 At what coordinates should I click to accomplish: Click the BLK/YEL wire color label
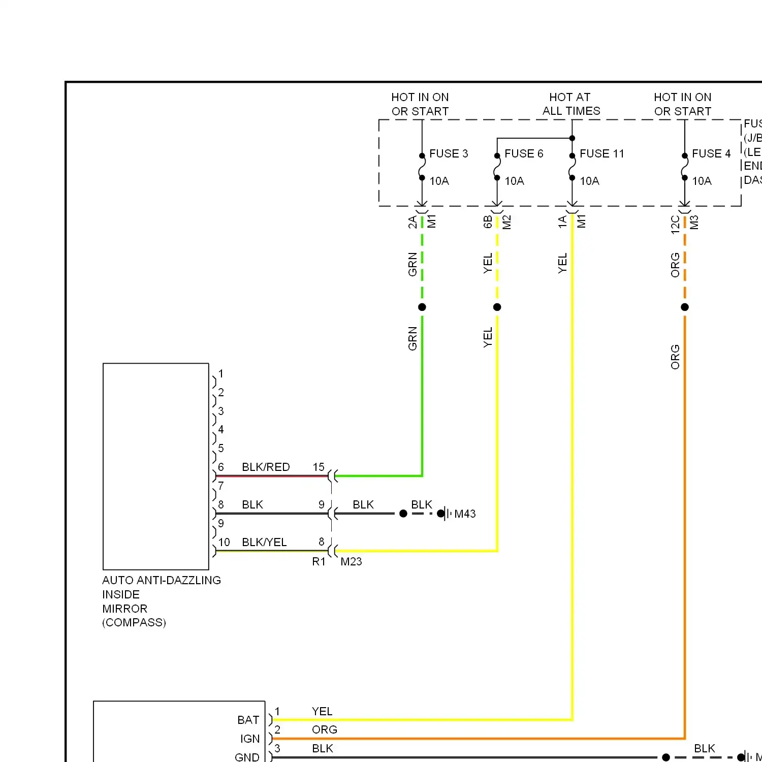264,542
